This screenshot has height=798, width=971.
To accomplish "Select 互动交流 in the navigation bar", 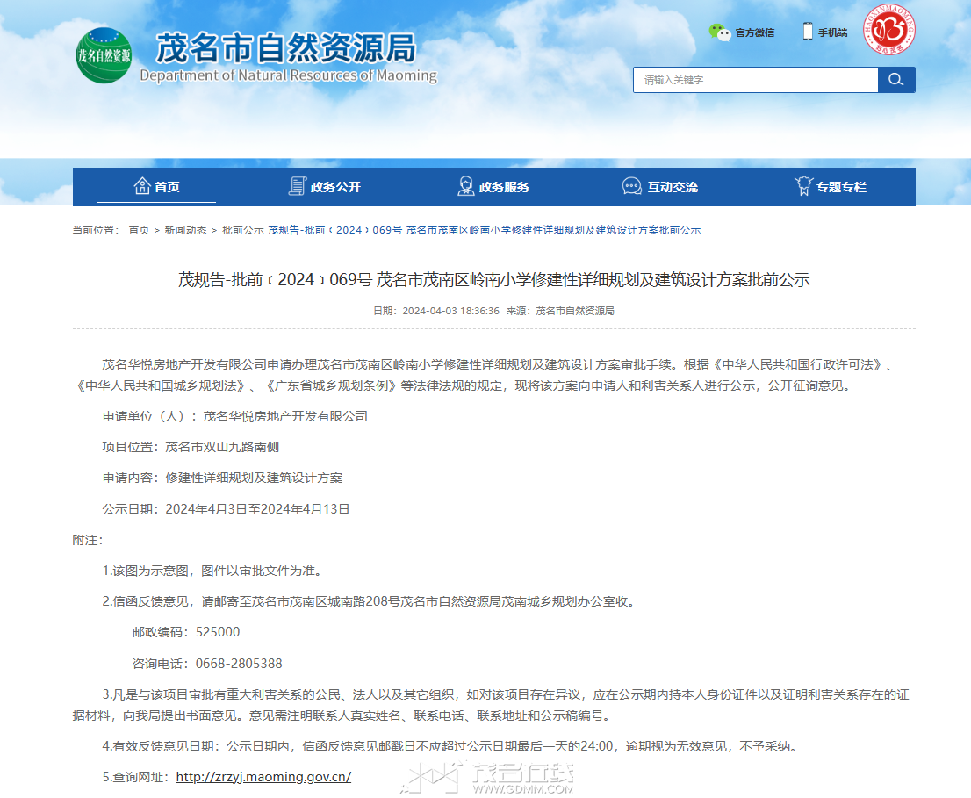I will [673, 187].
